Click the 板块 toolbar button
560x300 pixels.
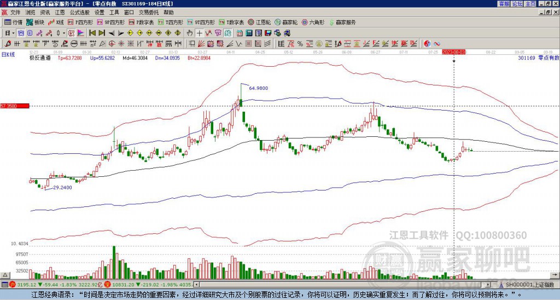pyautogui.click(x=35, y=22)
